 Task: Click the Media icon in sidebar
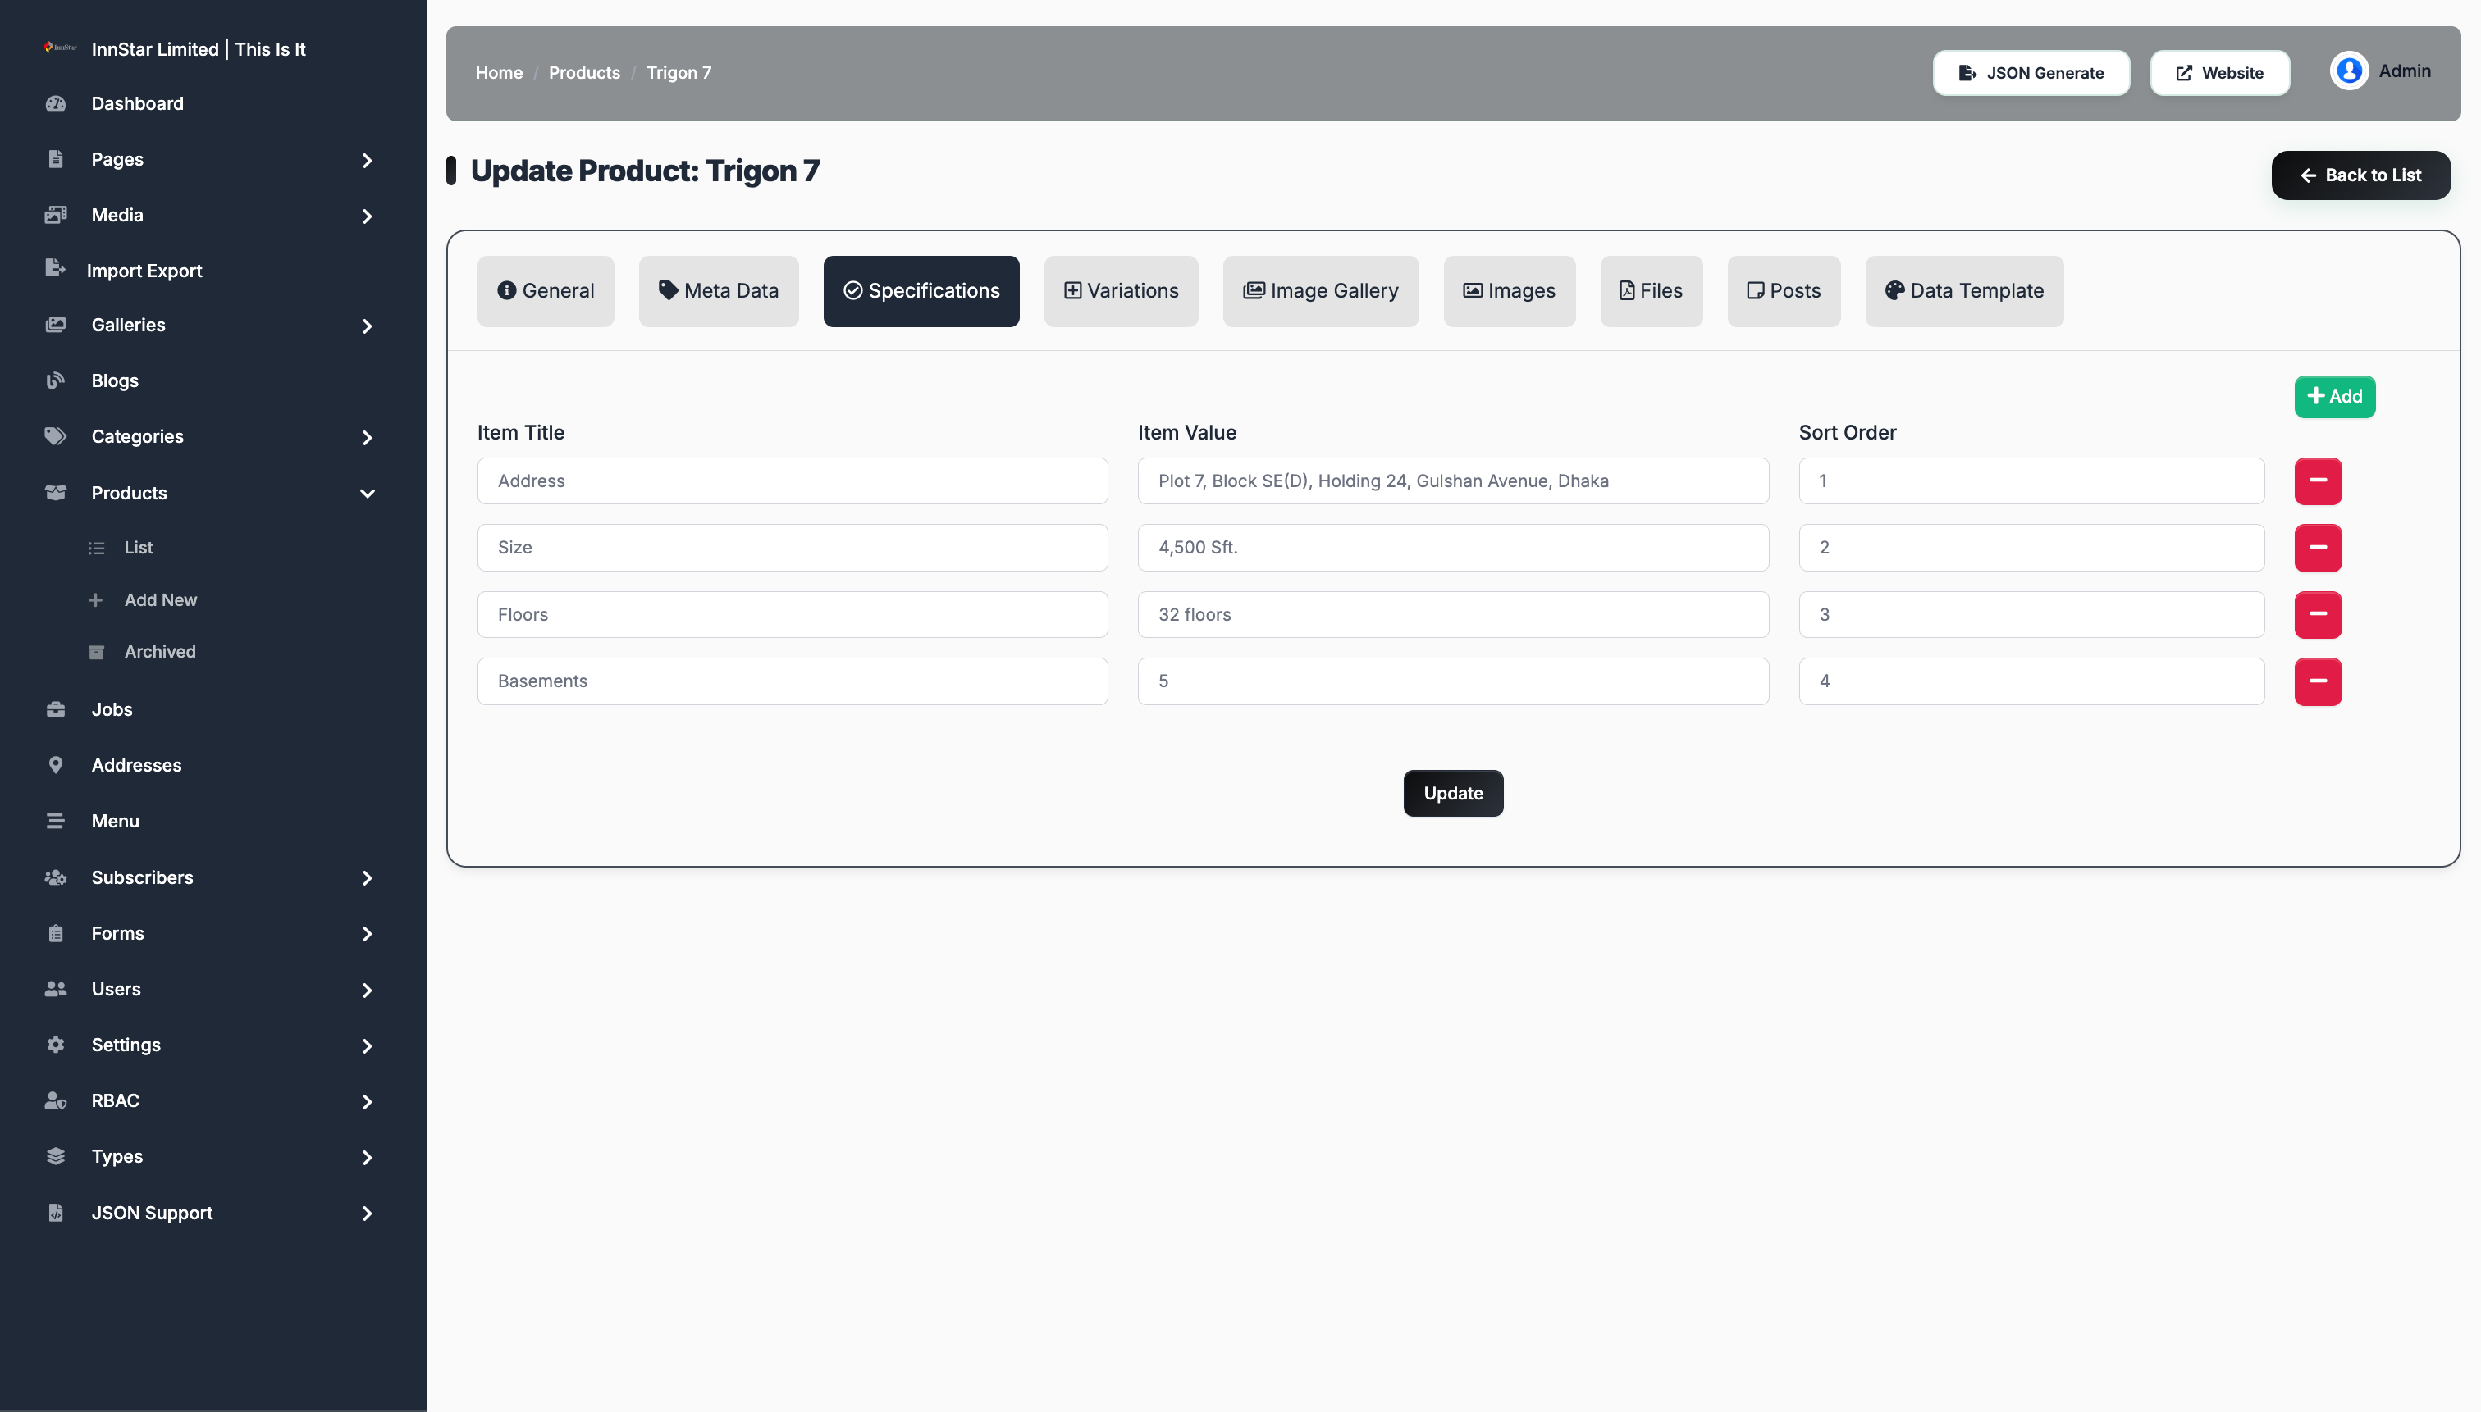click(55, 216)
